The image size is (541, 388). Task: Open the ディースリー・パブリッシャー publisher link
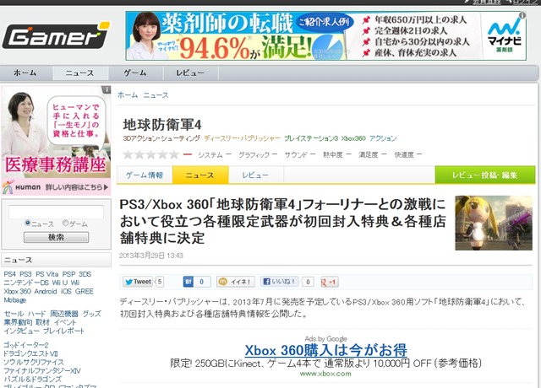pyautogui.click(x=243, y=138)
